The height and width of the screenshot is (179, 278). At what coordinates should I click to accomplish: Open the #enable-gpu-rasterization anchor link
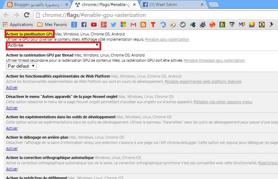(x=167, y=39)
